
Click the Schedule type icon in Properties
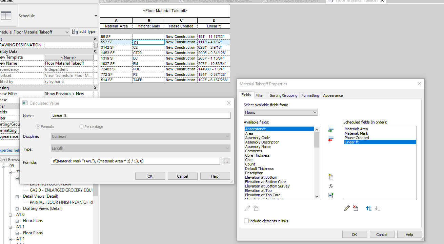pyautogui.click(x=6, y=16)
